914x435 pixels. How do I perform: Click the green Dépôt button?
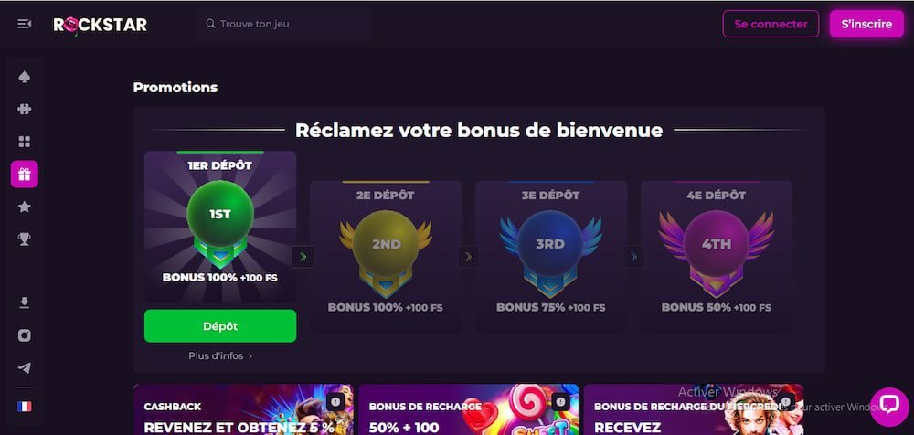(220, 326)
